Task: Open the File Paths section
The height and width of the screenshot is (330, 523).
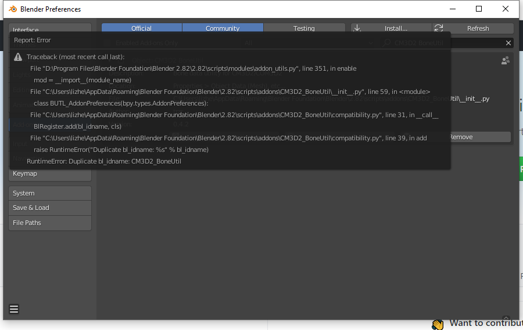Action: tap(50, 223)
